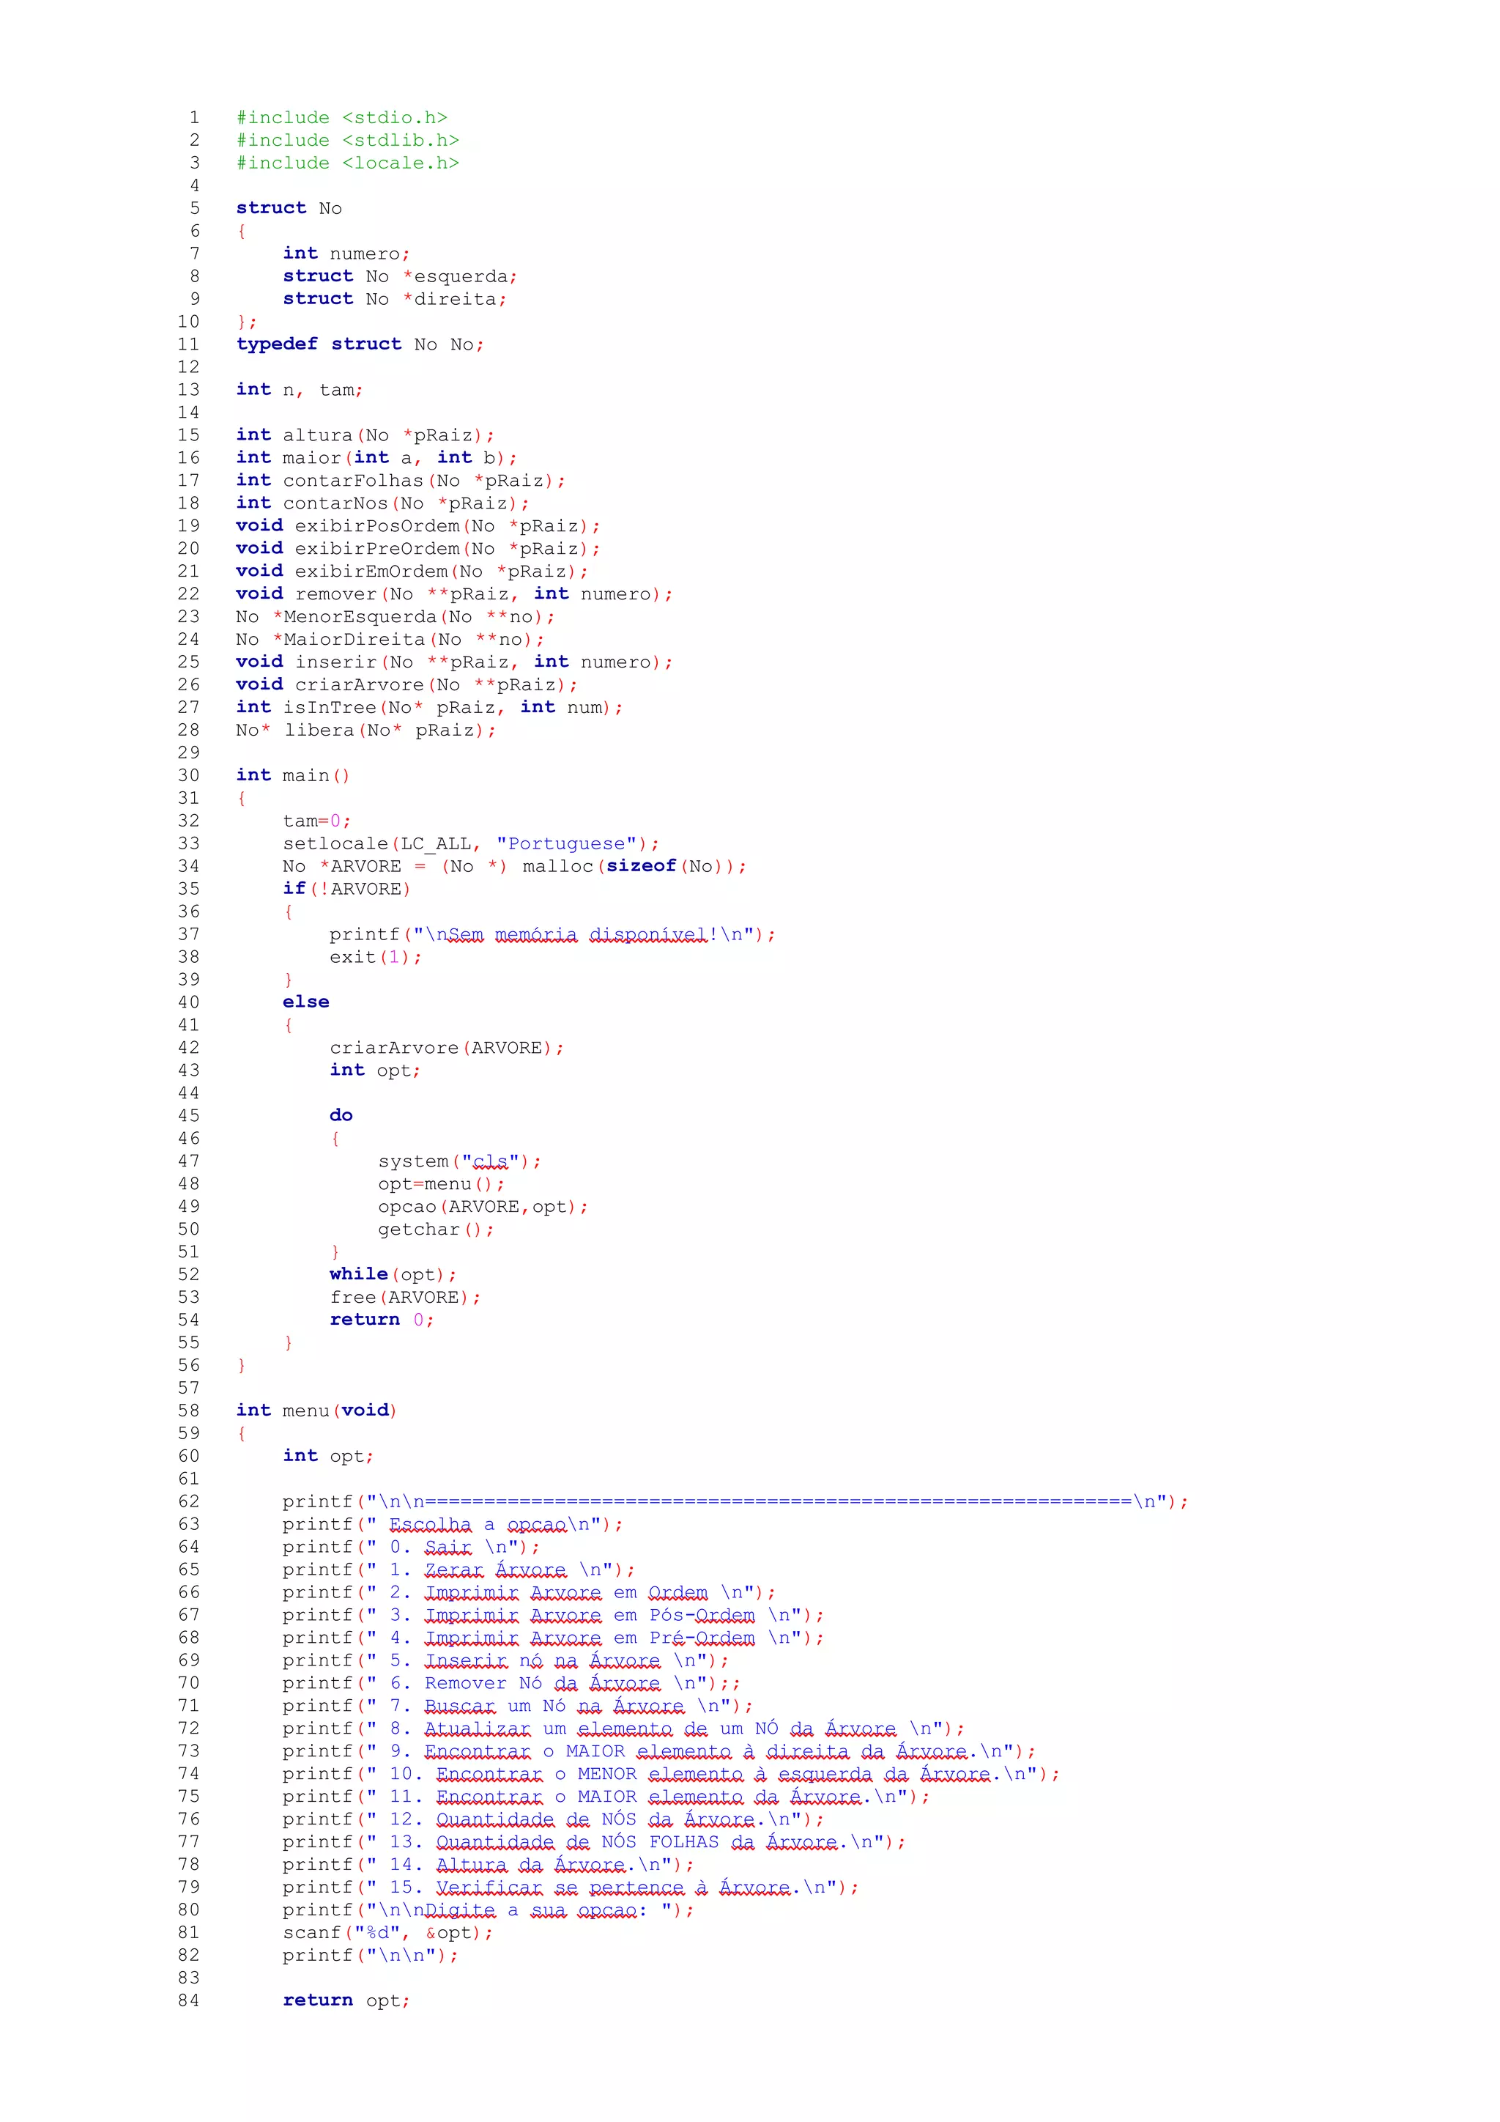The height and width of the screenshot is (2122, 1500).
Task: Click 'system("cls");' statement
Action: pyautogui.click(x=459, y=1161)
